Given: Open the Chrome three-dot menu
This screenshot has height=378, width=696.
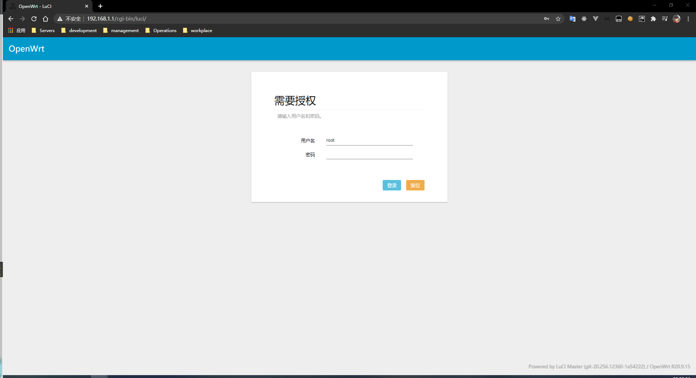Looking at the screenshot, I should 688,19.
